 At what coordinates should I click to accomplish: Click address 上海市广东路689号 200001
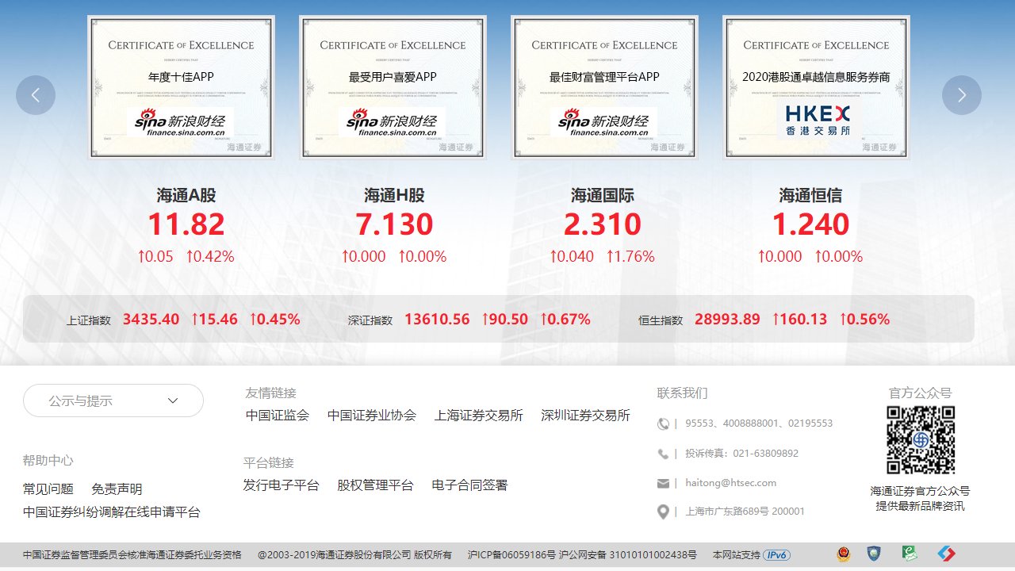[745, 512]
